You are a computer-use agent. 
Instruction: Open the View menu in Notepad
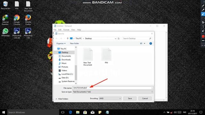pyautogui.click(x=73, y=30)
